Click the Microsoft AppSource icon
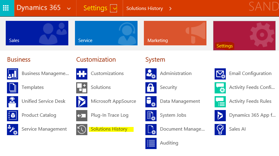279x156 pixels. [x=82, y=102]
